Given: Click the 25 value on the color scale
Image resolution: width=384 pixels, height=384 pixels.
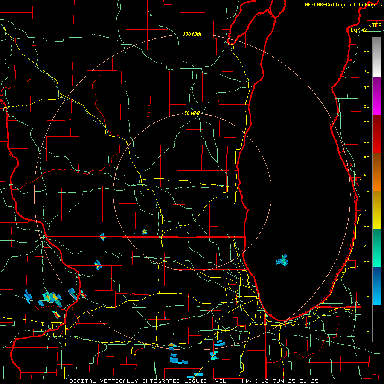Looking at the screenshot, I should 367,246.
